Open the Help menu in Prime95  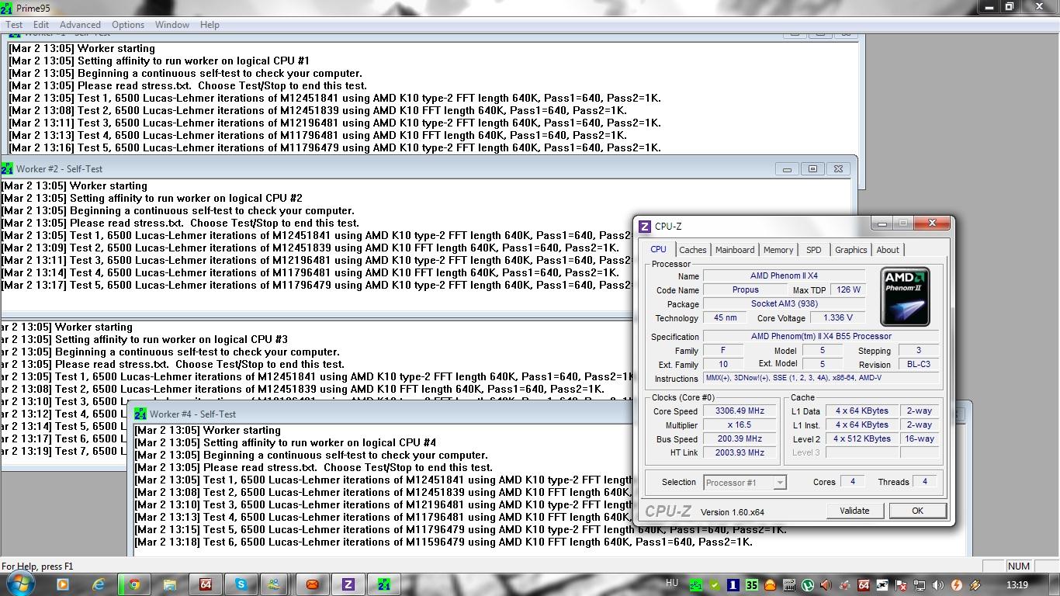pyautogui.click(x=210, y=25)
